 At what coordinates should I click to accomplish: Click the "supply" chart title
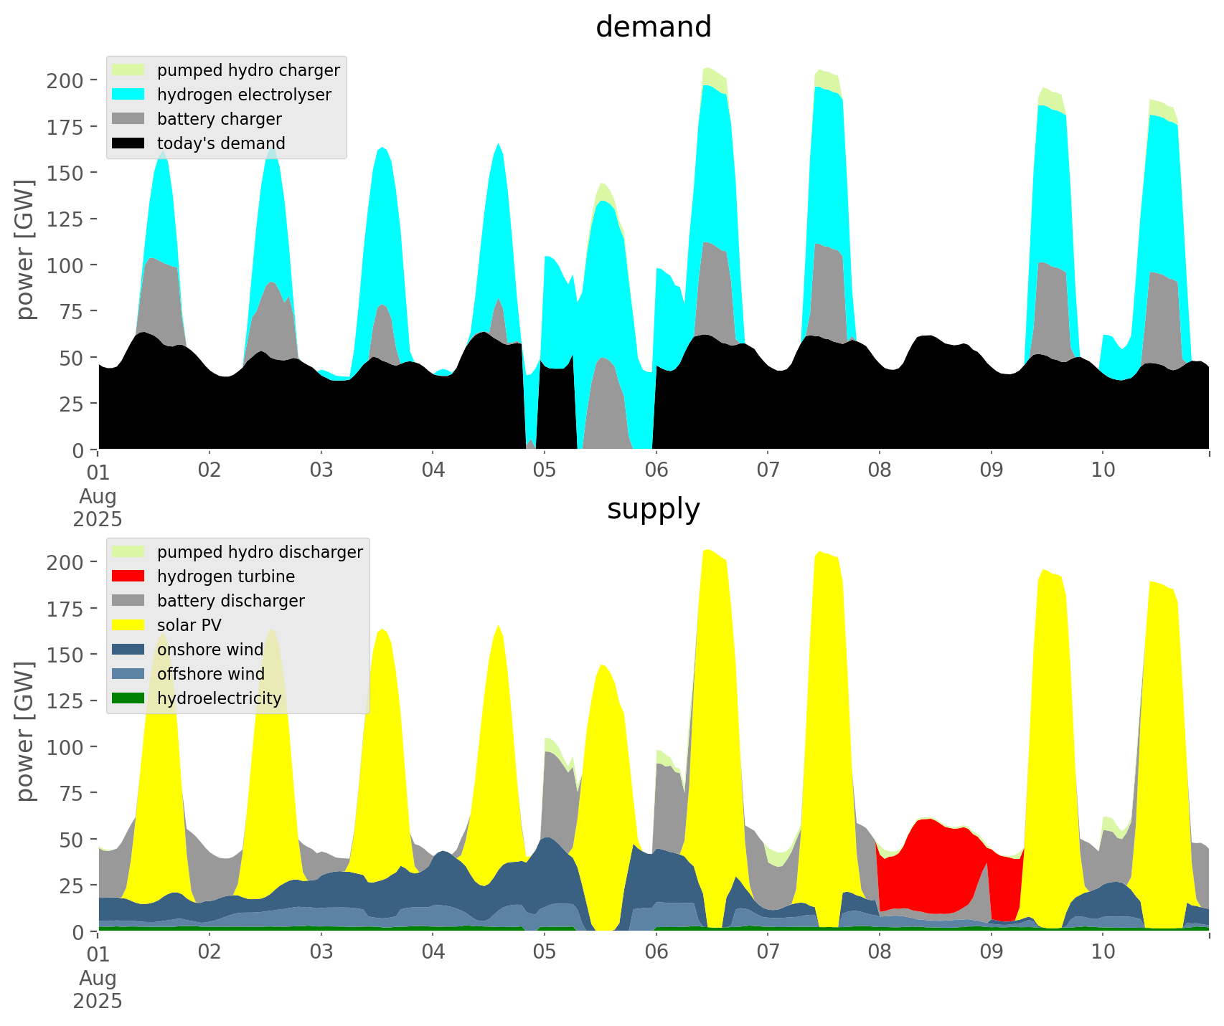(x=653, y=509)
